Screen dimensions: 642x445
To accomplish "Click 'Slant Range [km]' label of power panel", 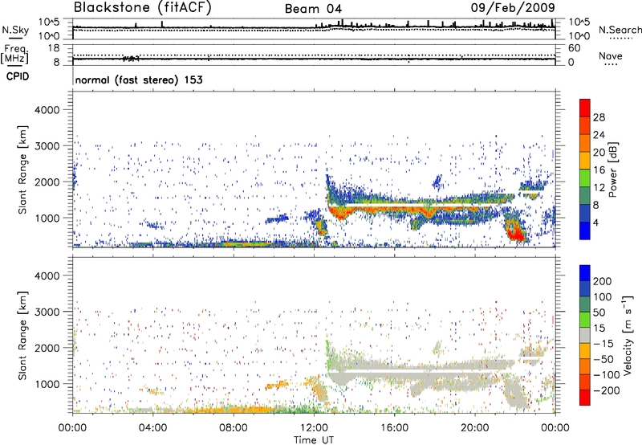I will (x=22, y=169).
